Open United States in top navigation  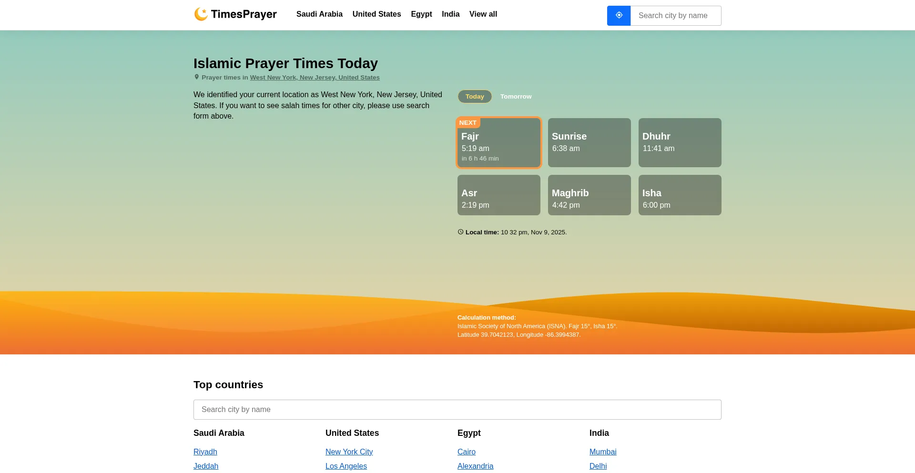coord(376,14)
